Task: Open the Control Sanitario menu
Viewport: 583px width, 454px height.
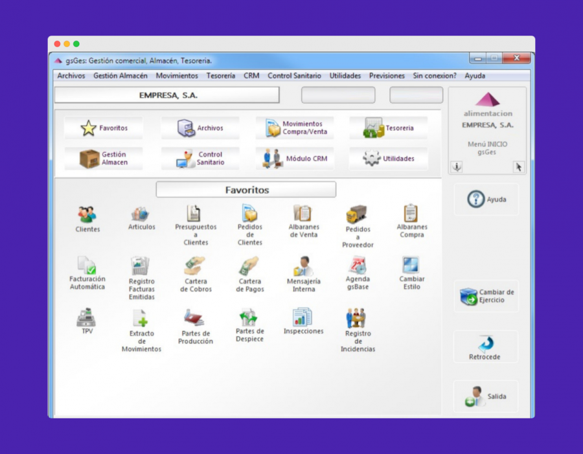Action: [294, 76]
